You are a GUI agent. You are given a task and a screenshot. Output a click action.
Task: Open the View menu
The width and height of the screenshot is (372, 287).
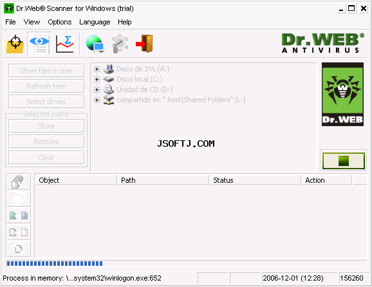(32, 22)
